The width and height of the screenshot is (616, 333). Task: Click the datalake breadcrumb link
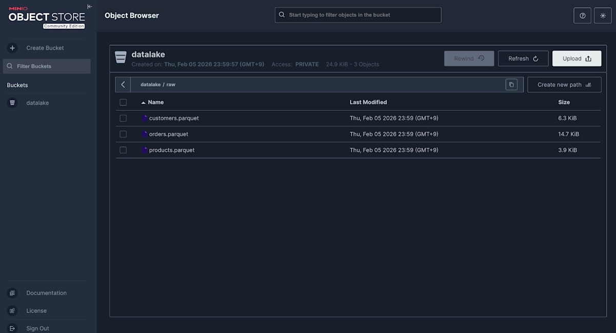point(150,85)
